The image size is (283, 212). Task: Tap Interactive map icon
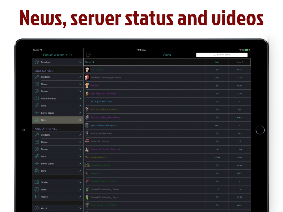coord(37,98)
